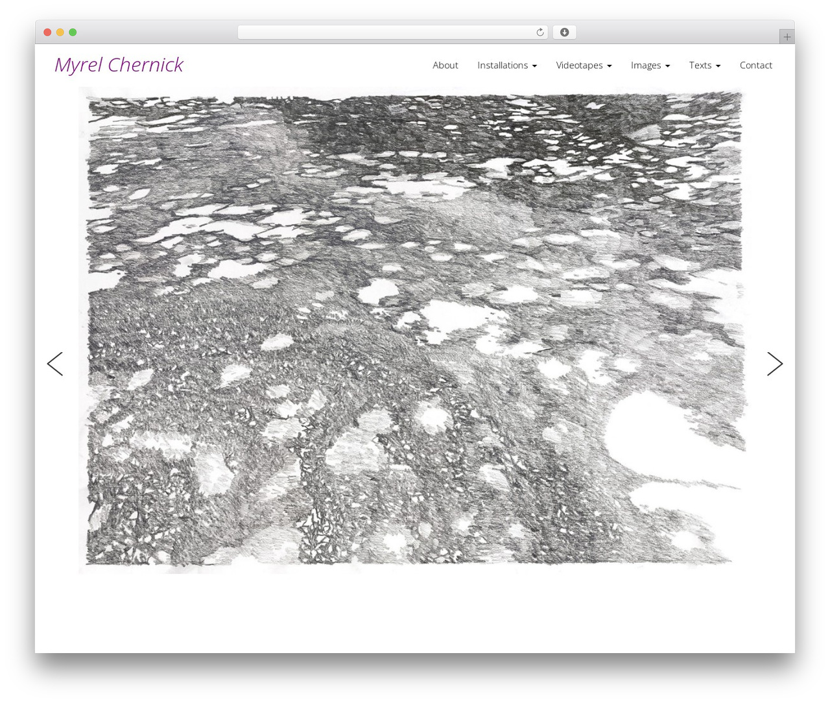Go to the Contact page
Viewport: 830px width, 703px height.
[756, 65]
